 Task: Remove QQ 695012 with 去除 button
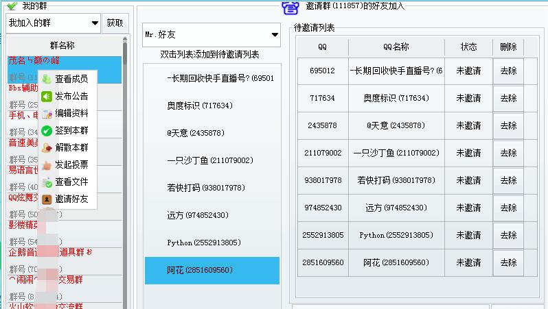(508, 71)
